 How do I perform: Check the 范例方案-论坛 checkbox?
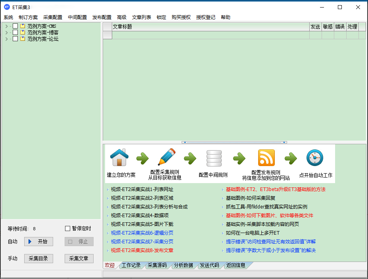pos(15,39)
